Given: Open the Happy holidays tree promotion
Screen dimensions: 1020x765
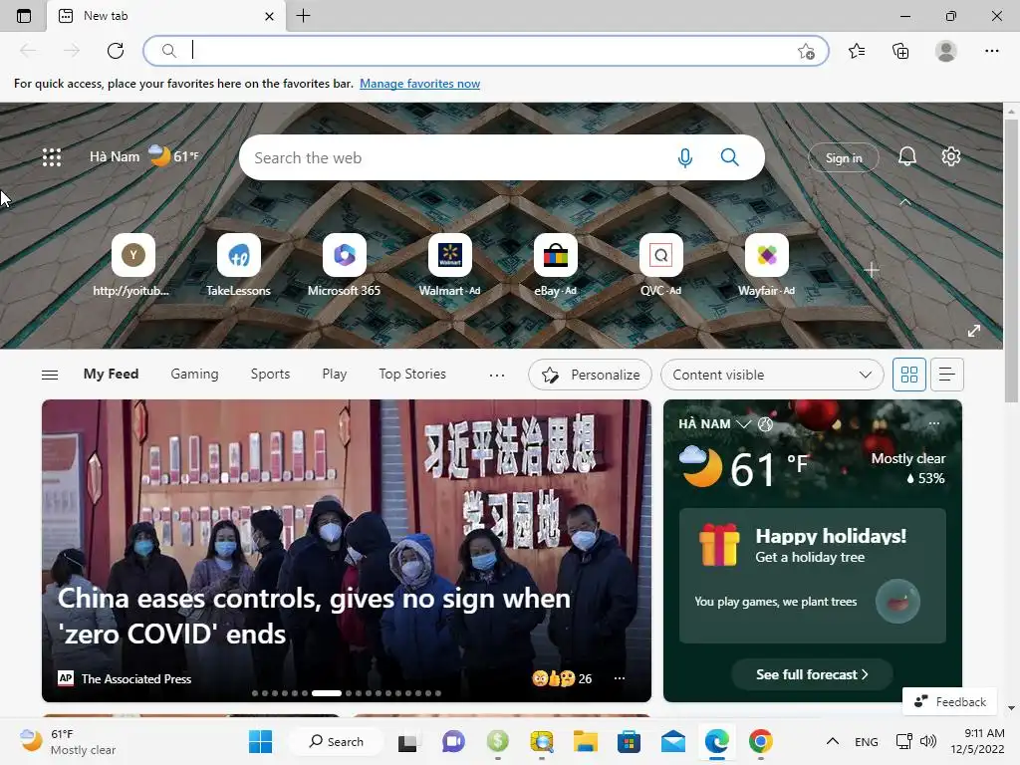Looking at the screenshot, I should pyautogui.click(x=813, y=576).
